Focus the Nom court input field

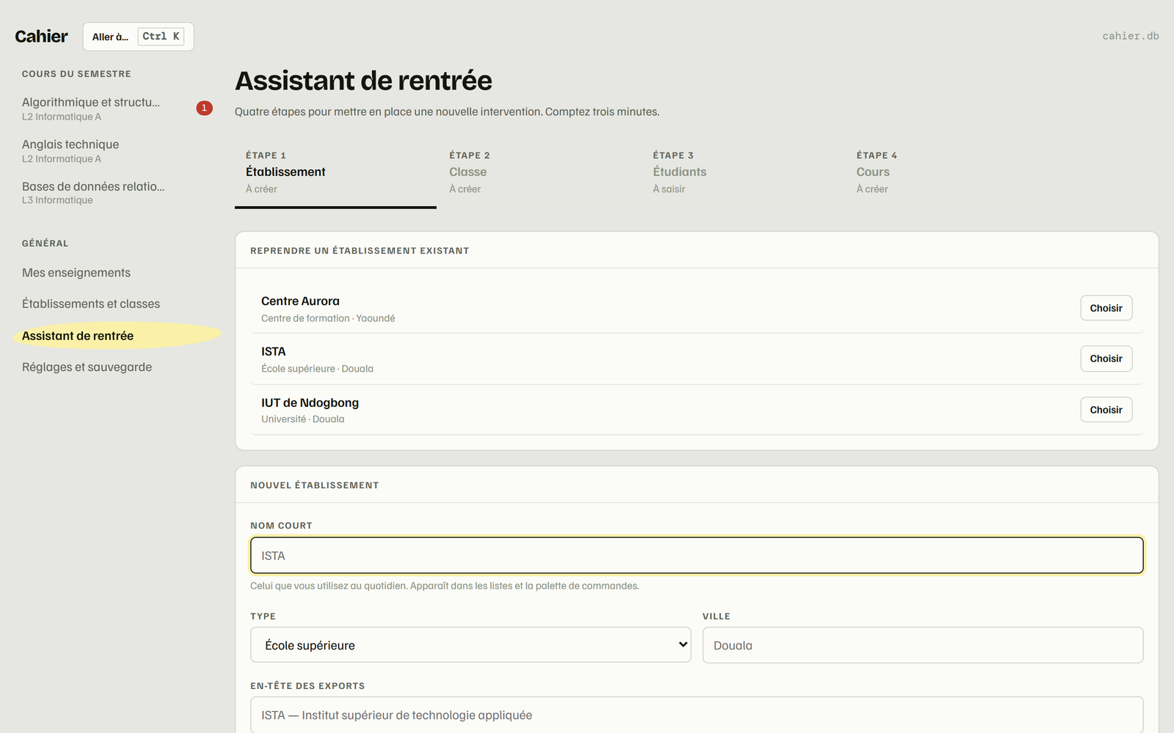(x=696, y=556)
